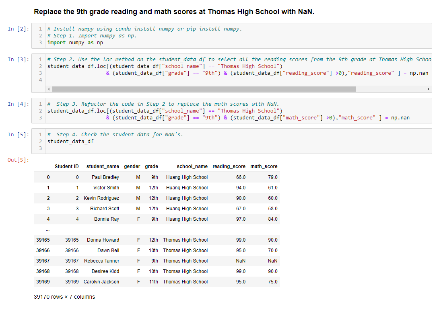Select the math_score column header
The height and width of the screenshot is (314, 437).
click(264, 166)
